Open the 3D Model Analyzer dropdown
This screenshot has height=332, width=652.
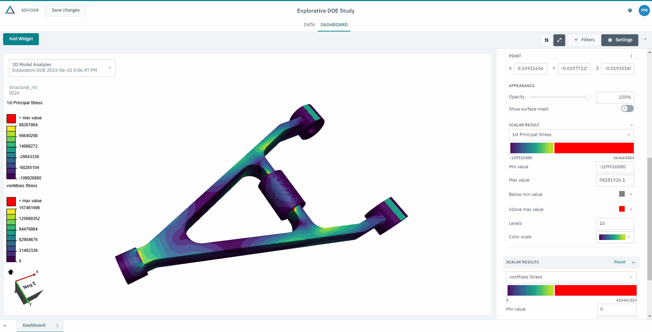click(x=62, y=68)
